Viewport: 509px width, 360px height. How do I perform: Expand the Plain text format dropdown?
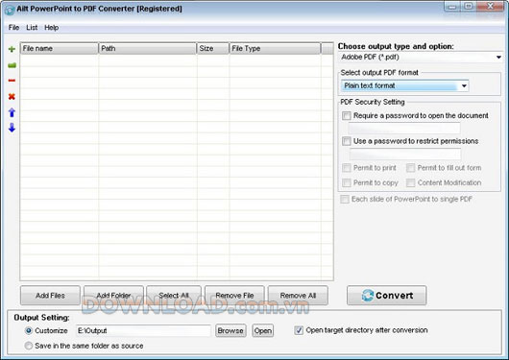(x=404, y=85)
